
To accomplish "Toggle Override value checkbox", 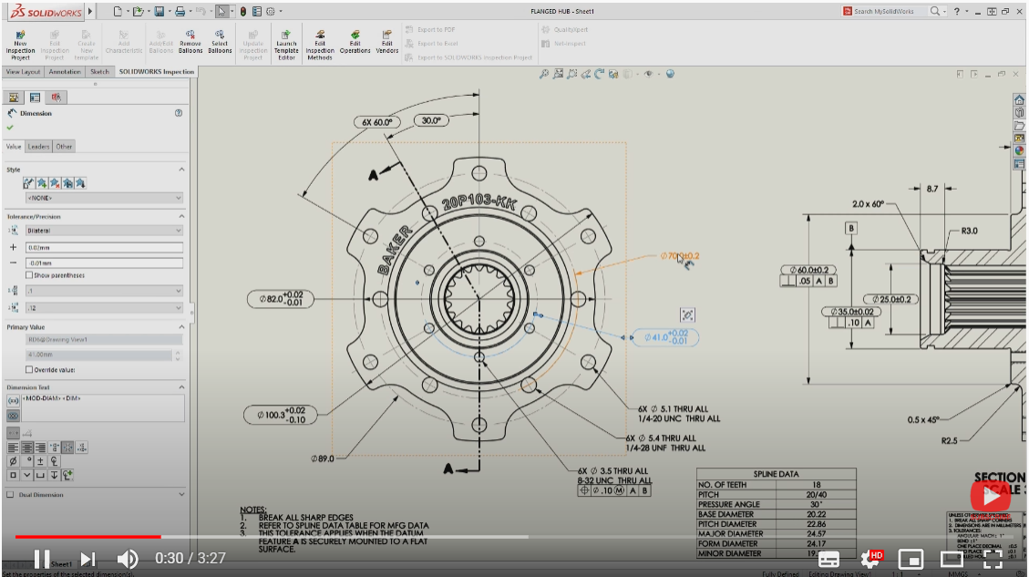I will 29,369.
